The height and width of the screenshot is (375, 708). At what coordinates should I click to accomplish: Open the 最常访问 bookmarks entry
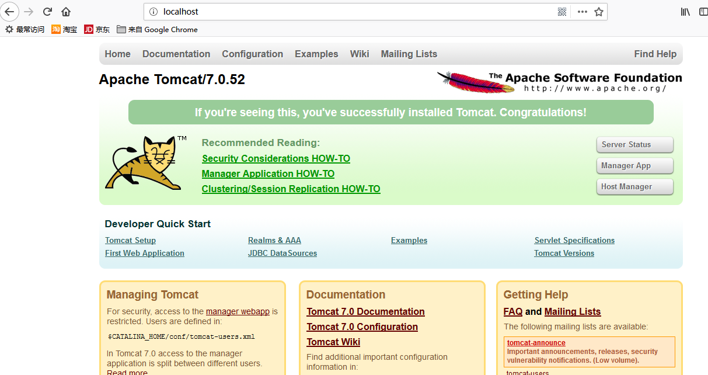pyautogui.click(x=25, y=29)
